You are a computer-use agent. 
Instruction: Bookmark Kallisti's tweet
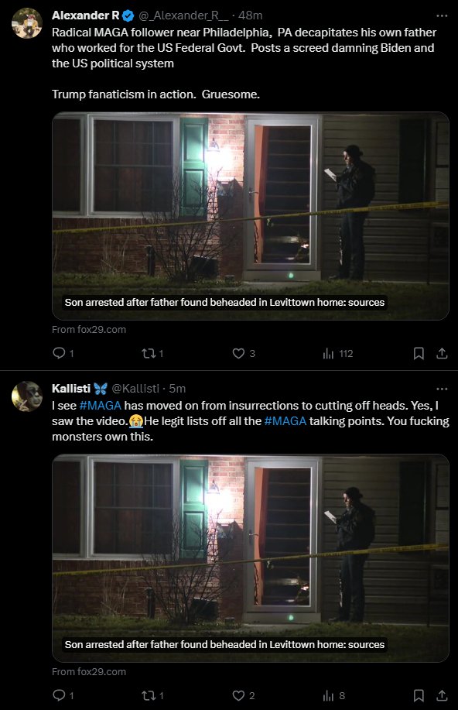(419, 695)
